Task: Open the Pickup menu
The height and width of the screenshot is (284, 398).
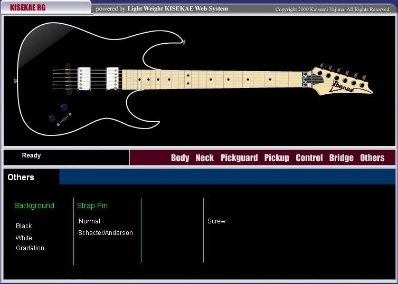Action: (277, 158)
